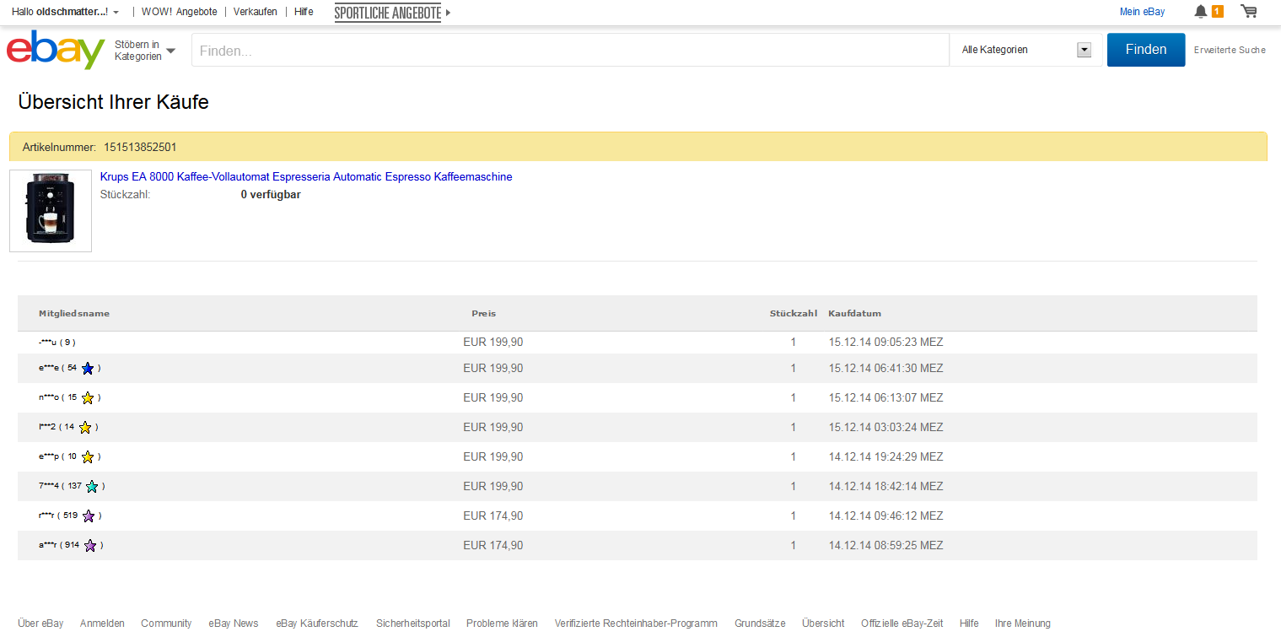Open the Krups EA 8000 item title link
The image size is (1281, 637).
306,176
